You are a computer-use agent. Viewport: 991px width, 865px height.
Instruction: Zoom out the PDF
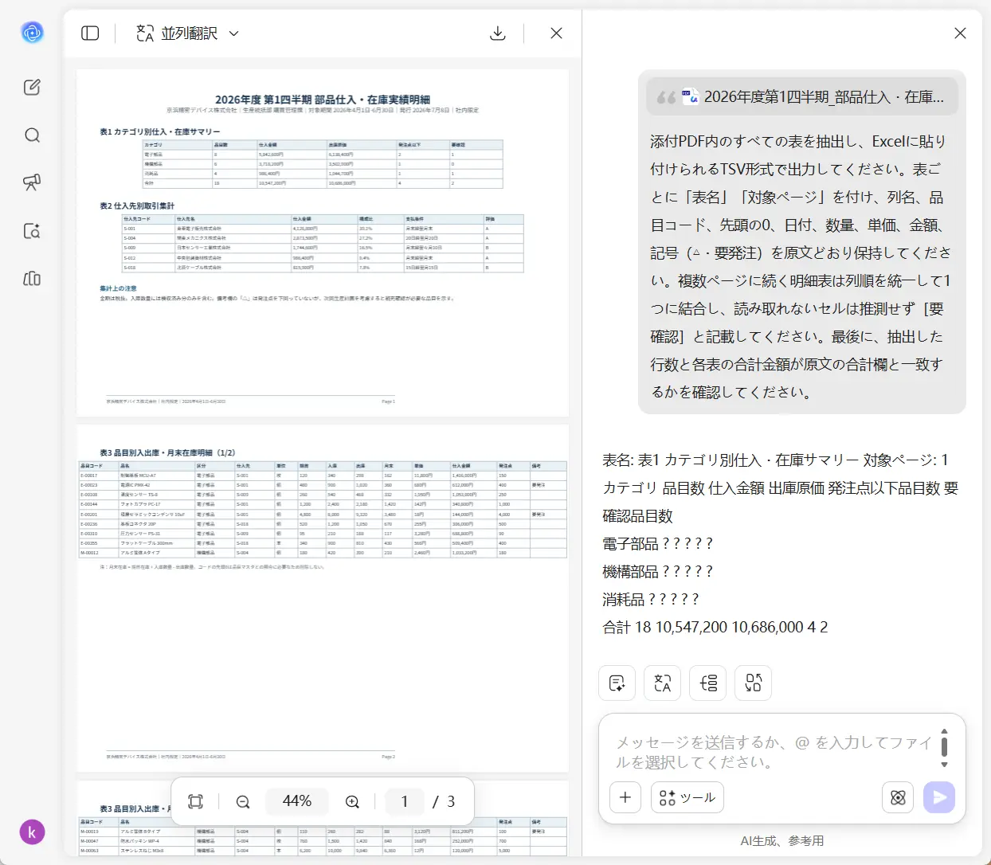[x=243, y=802]
